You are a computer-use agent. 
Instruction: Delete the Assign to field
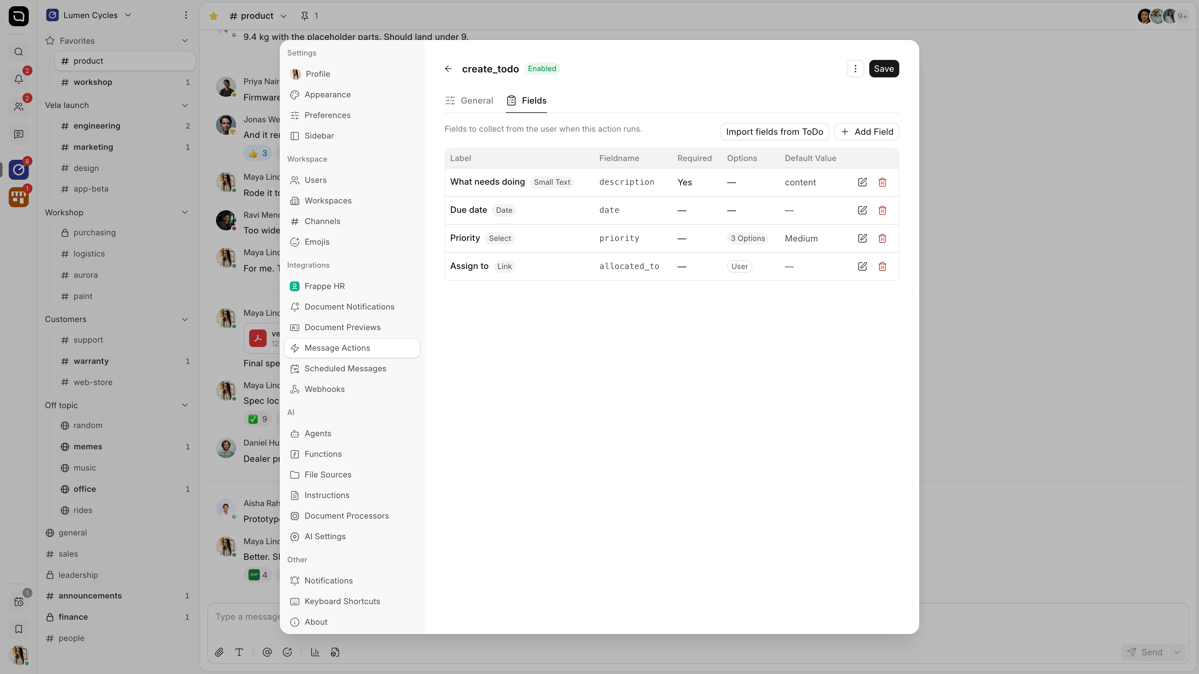pos(882,266)
